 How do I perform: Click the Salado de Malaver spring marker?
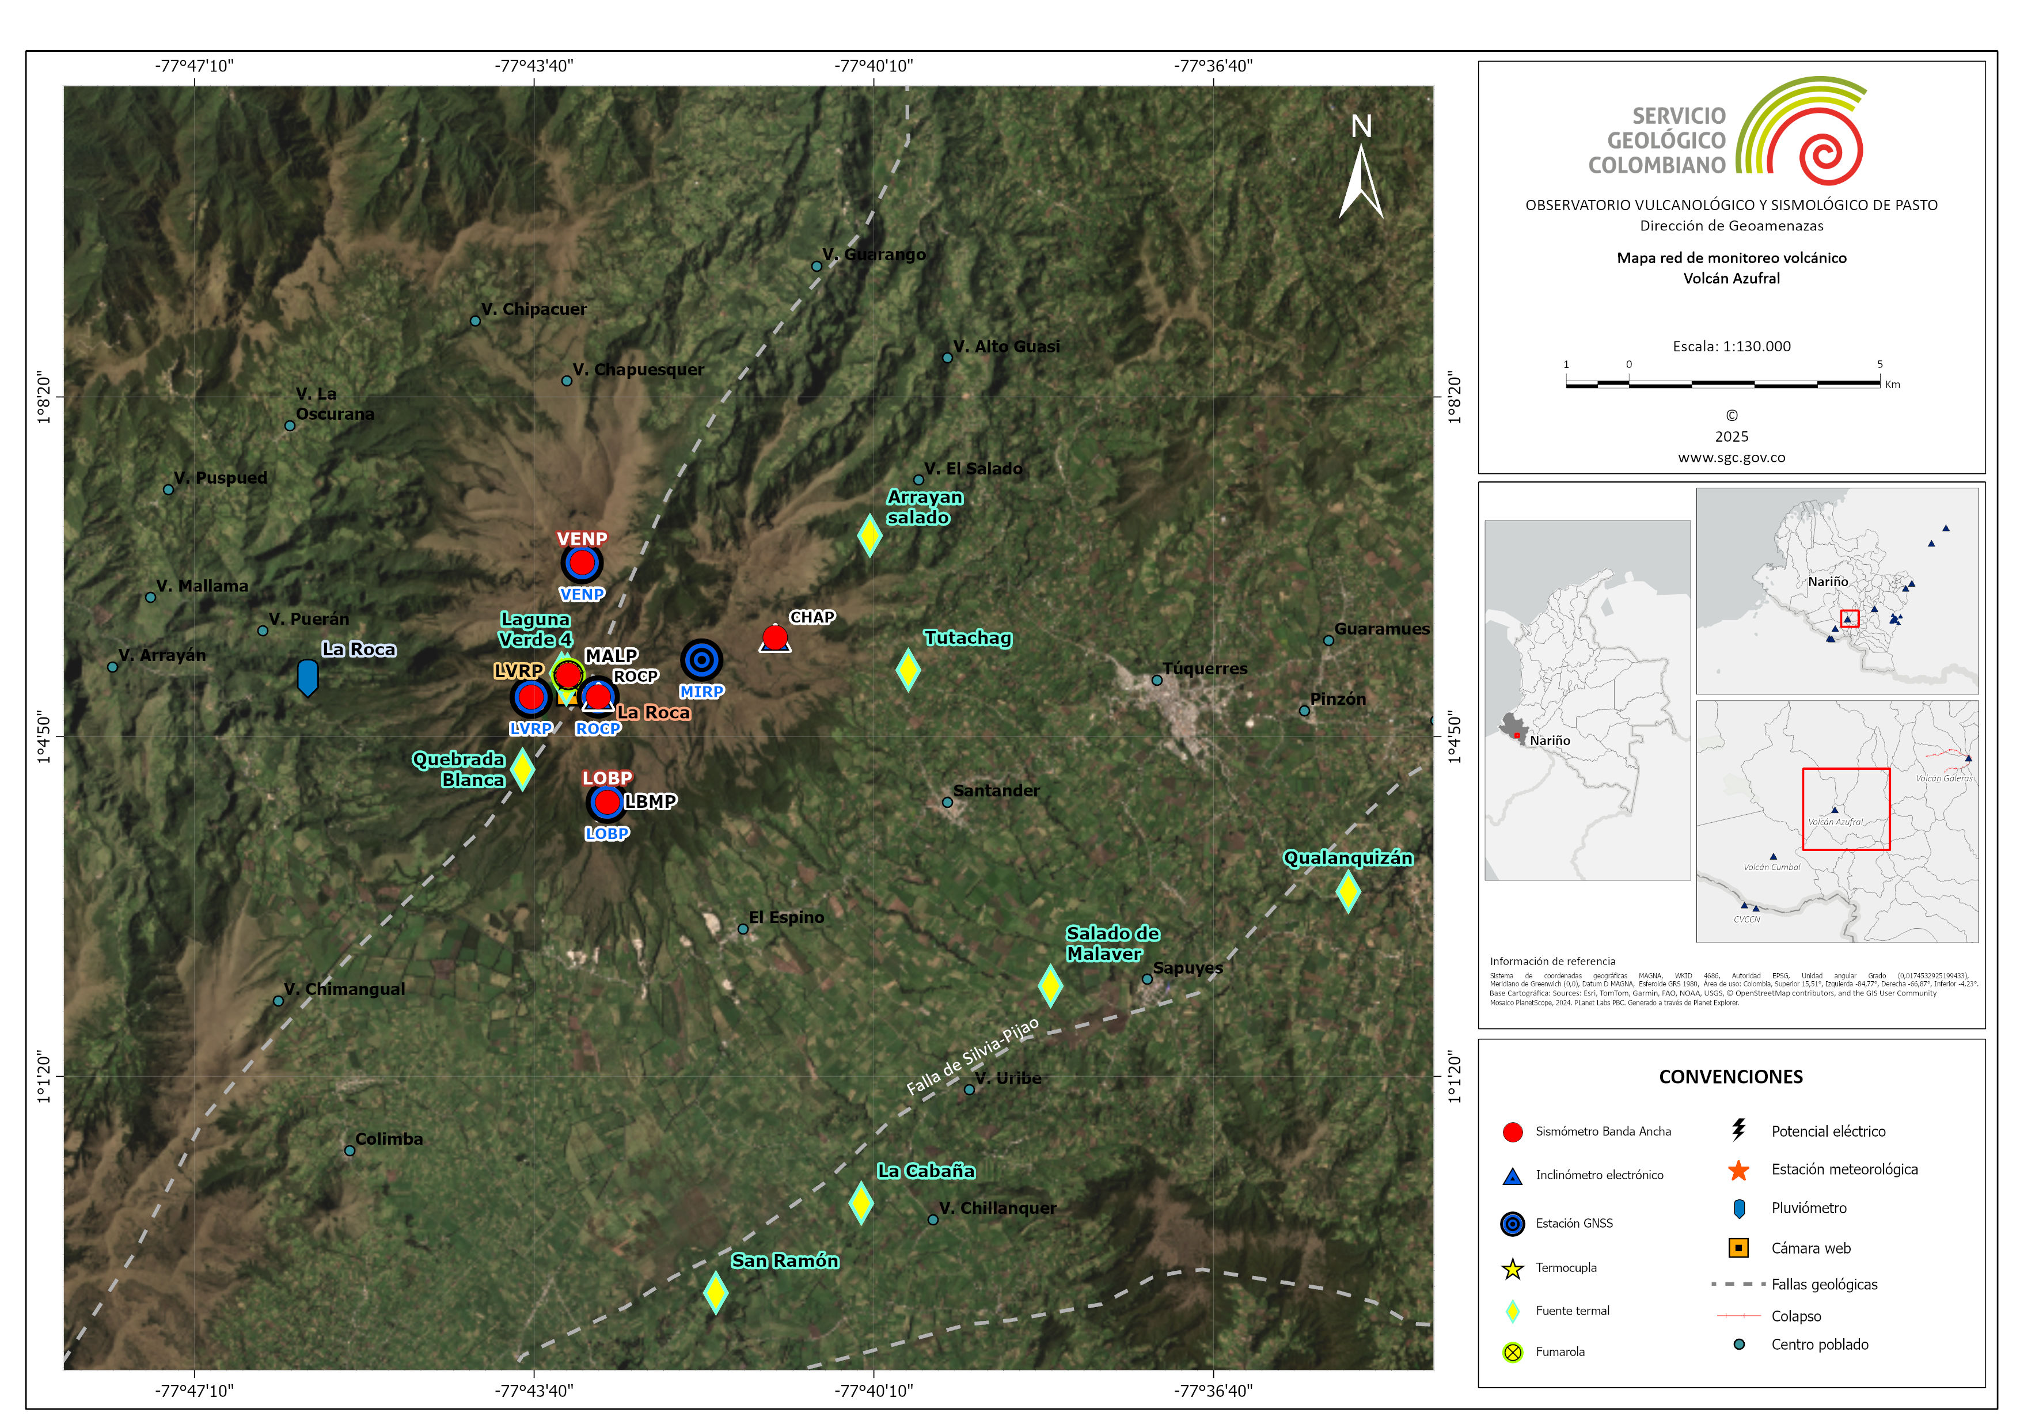pos(1050,985)
